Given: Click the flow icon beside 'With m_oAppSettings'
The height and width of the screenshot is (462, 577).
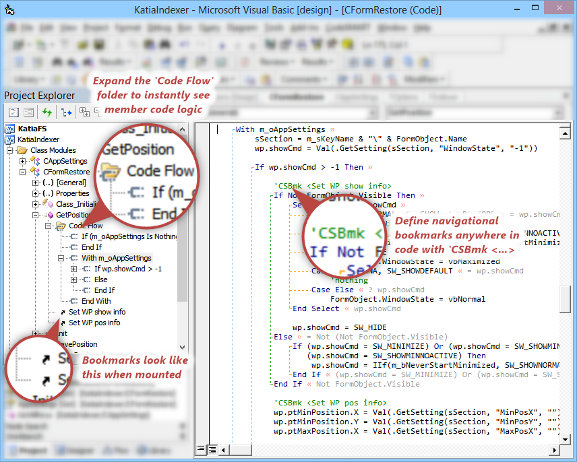Looking at the screenshot, I should pyautogui.click(x=74, y=258).
